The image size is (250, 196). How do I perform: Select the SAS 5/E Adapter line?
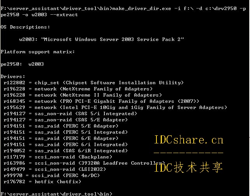tap(66, 120)
